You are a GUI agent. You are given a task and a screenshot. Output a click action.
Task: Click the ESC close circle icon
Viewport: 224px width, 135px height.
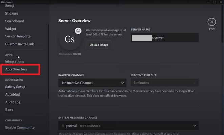pos(211,22)
